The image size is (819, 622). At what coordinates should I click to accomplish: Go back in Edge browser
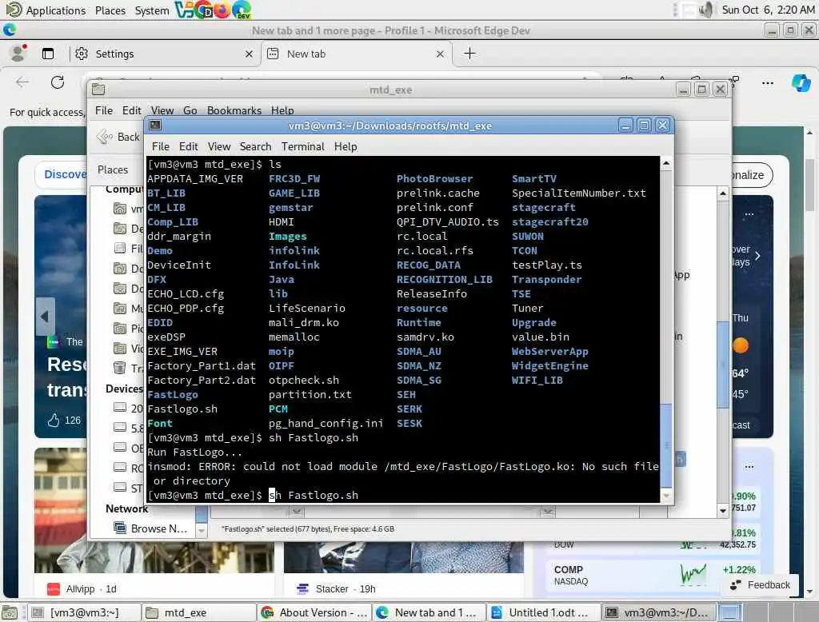pos(22,82)
